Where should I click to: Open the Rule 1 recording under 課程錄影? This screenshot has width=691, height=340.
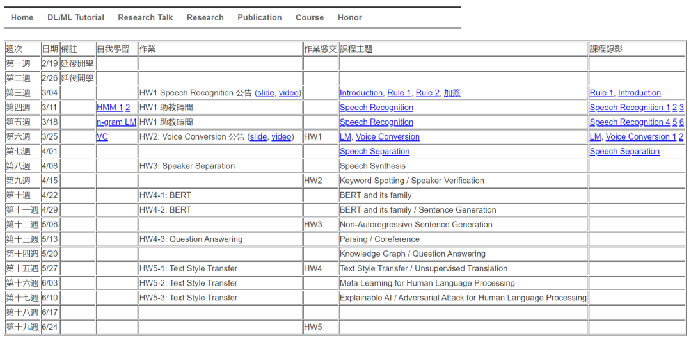pyautogui.click(x=601, y=93)
